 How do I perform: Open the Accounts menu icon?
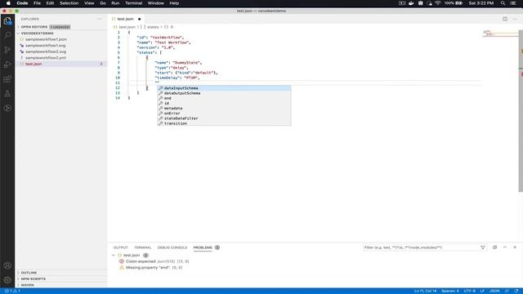[7, 265]
